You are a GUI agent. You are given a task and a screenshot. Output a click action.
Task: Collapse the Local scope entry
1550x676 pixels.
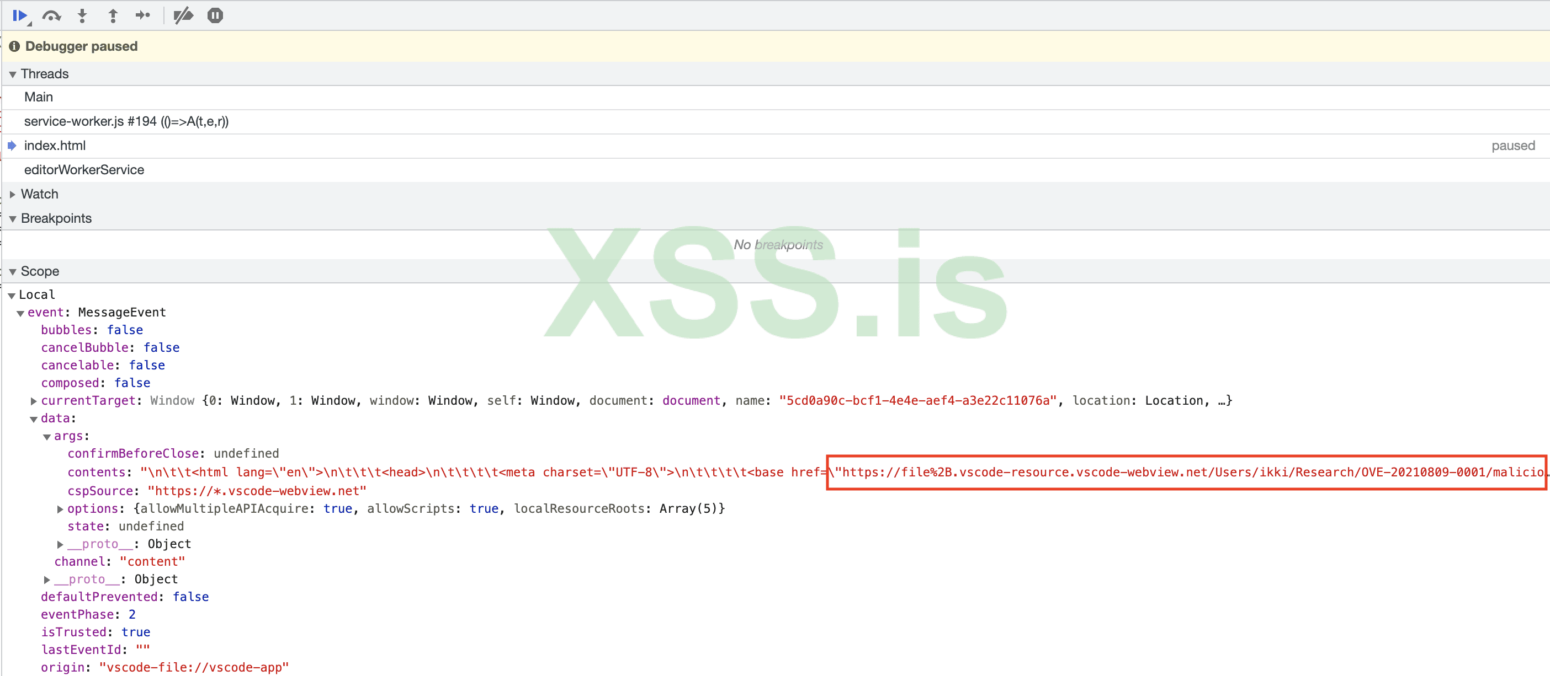(x=12, y=294)
